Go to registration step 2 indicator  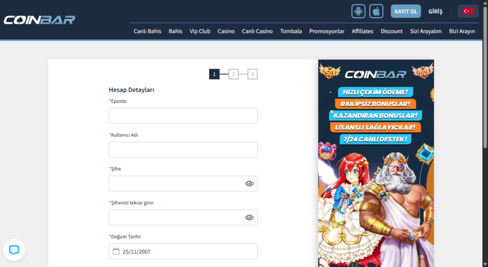[234, 74]
